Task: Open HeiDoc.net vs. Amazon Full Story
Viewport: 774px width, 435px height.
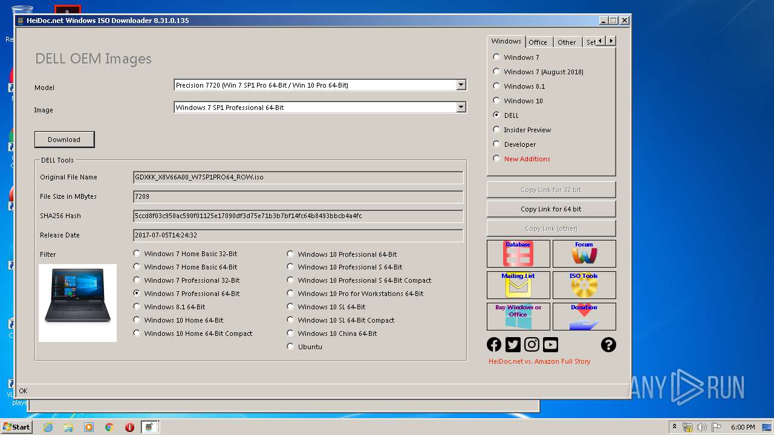Action: click(539, 361)
